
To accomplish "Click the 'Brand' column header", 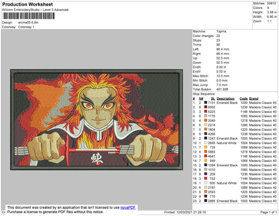I will pos(253,99).
